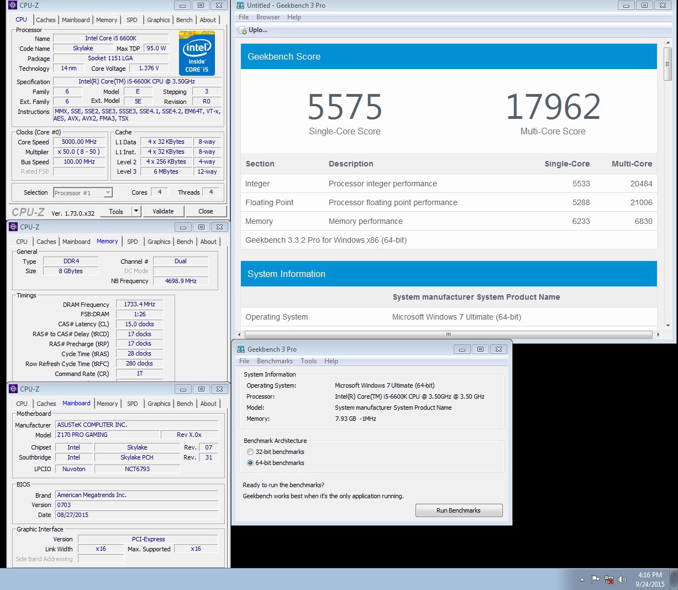Viewport: 678px width, 590px height.
Task: Click the Intel Core i5 6600K name field
Action: 111,38
